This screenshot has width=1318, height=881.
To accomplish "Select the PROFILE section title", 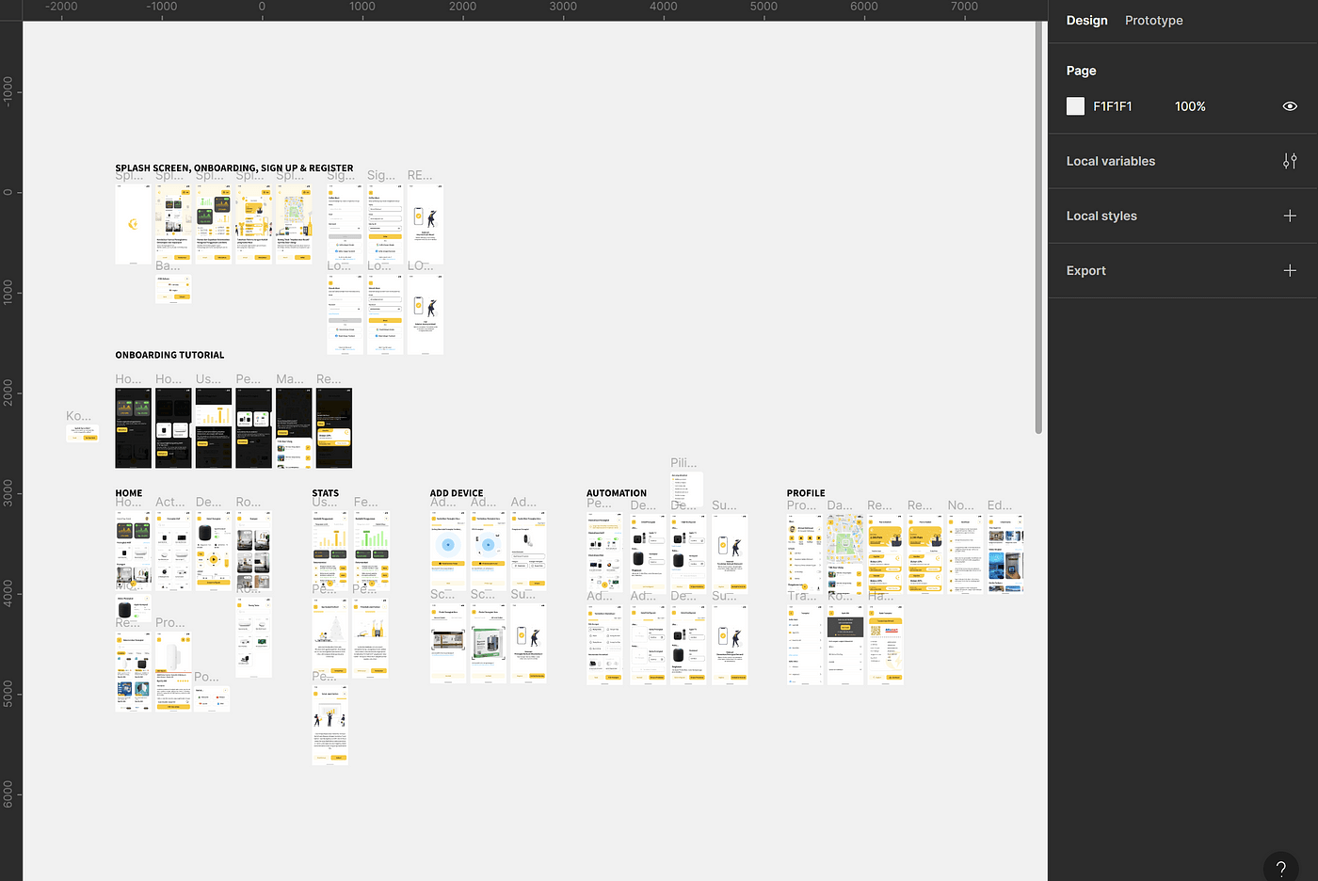I will coord(806,493).
